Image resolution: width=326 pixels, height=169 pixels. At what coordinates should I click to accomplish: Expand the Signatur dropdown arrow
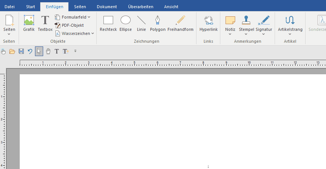(263, 34)
